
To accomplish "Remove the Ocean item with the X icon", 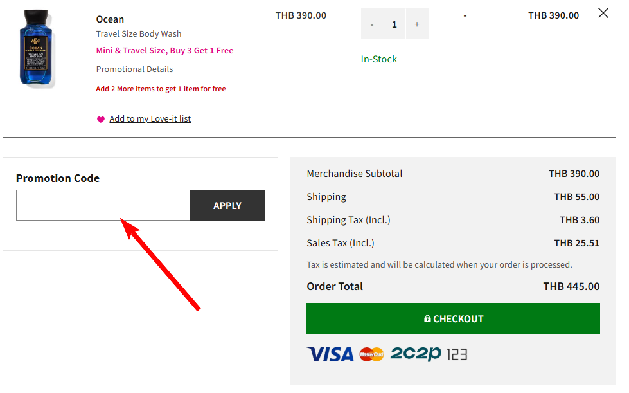I will click(x=603, y=13).
